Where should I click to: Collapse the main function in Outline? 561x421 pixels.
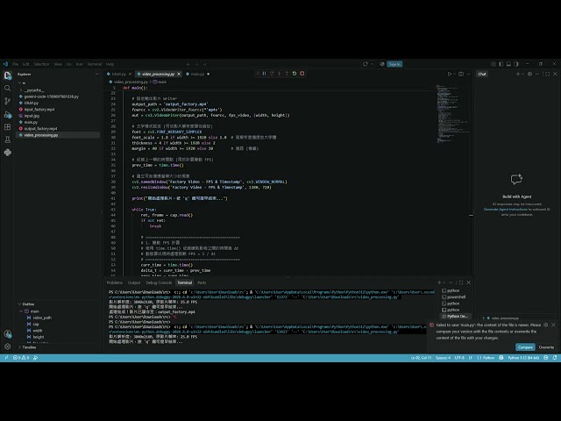click(21, 311)
